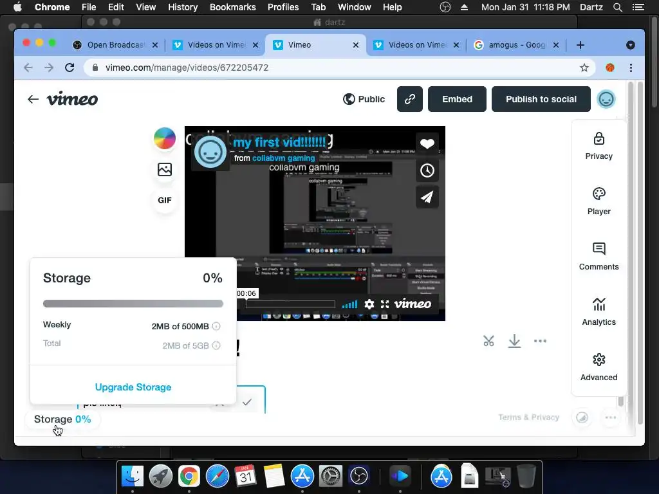
Task: Open the round icon next to Terms & Privacy
Action: point(582,417)
